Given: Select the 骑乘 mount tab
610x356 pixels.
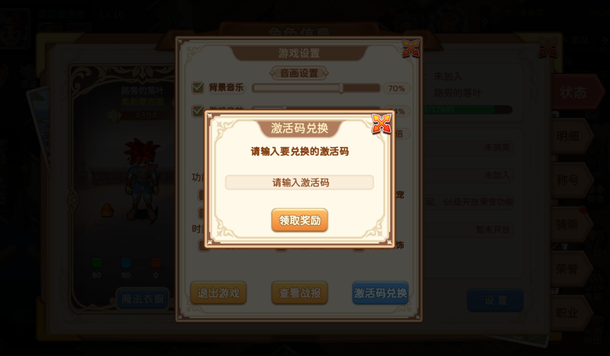Looking at the screenshot, I should [570, 224].
